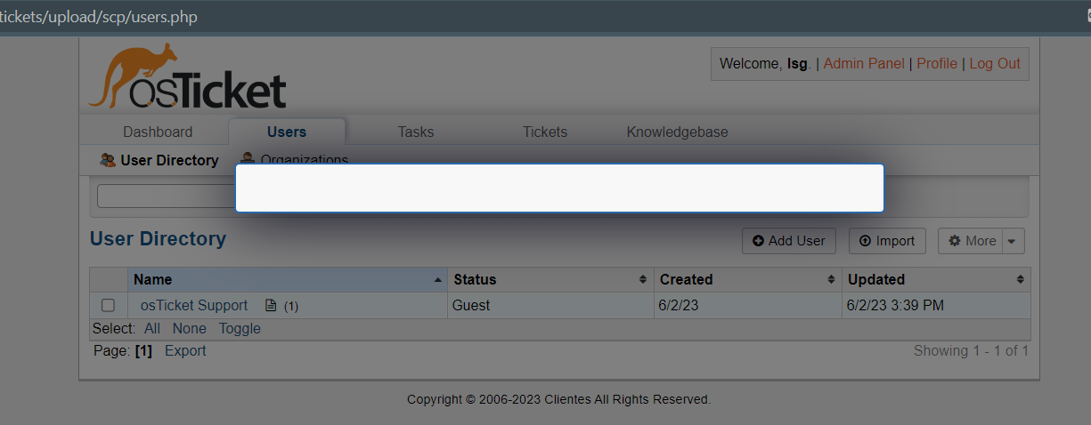Open the User Directory sub-menu item
Screen dimensions: 1091x425
[x=159, y=160]
